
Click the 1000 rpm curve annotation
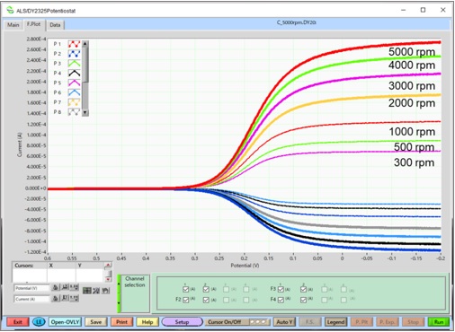[x=412, y=131]
